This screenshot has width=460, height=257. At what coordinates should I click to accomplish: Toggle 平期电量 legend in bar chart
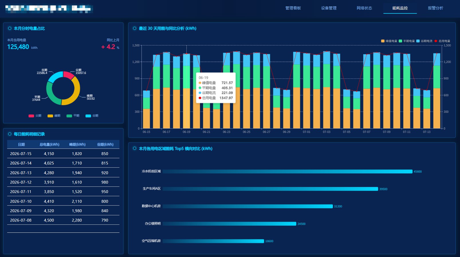407,41
